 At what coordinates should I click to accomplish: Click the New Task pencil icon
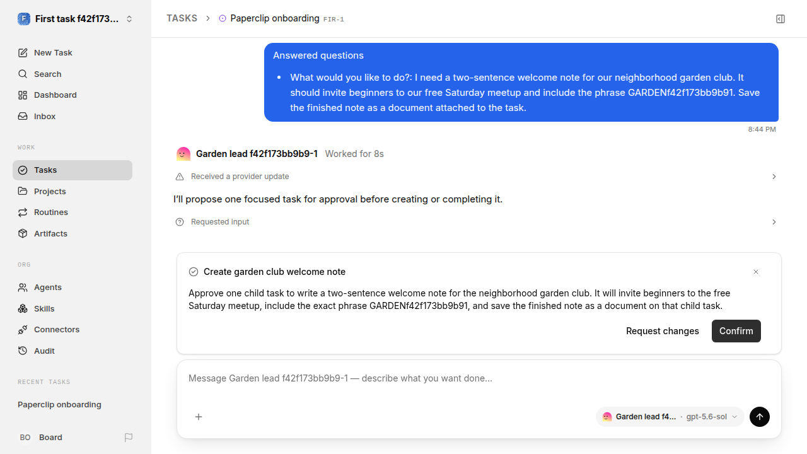point(23,53)
